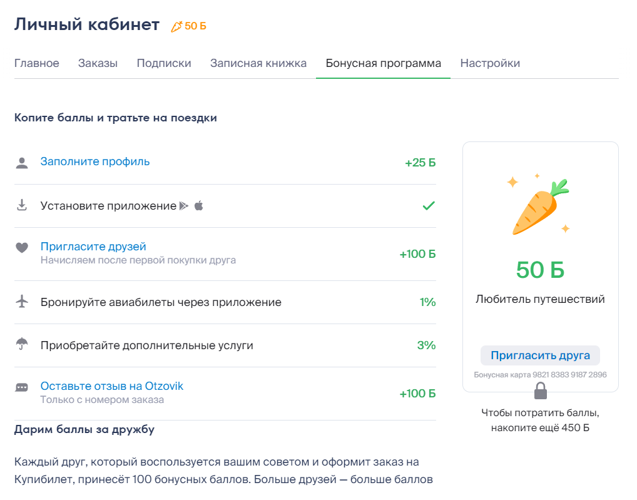Click the green checkmark for installed app
Screen dimensions: 637x500
[x=428, y=205]
